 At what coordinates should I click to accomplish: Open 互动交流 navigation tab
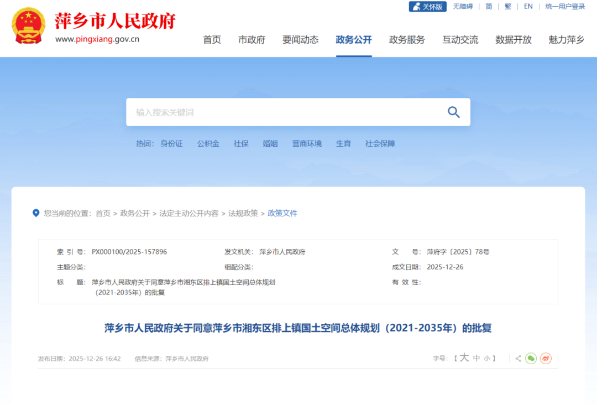coord(460,40)
